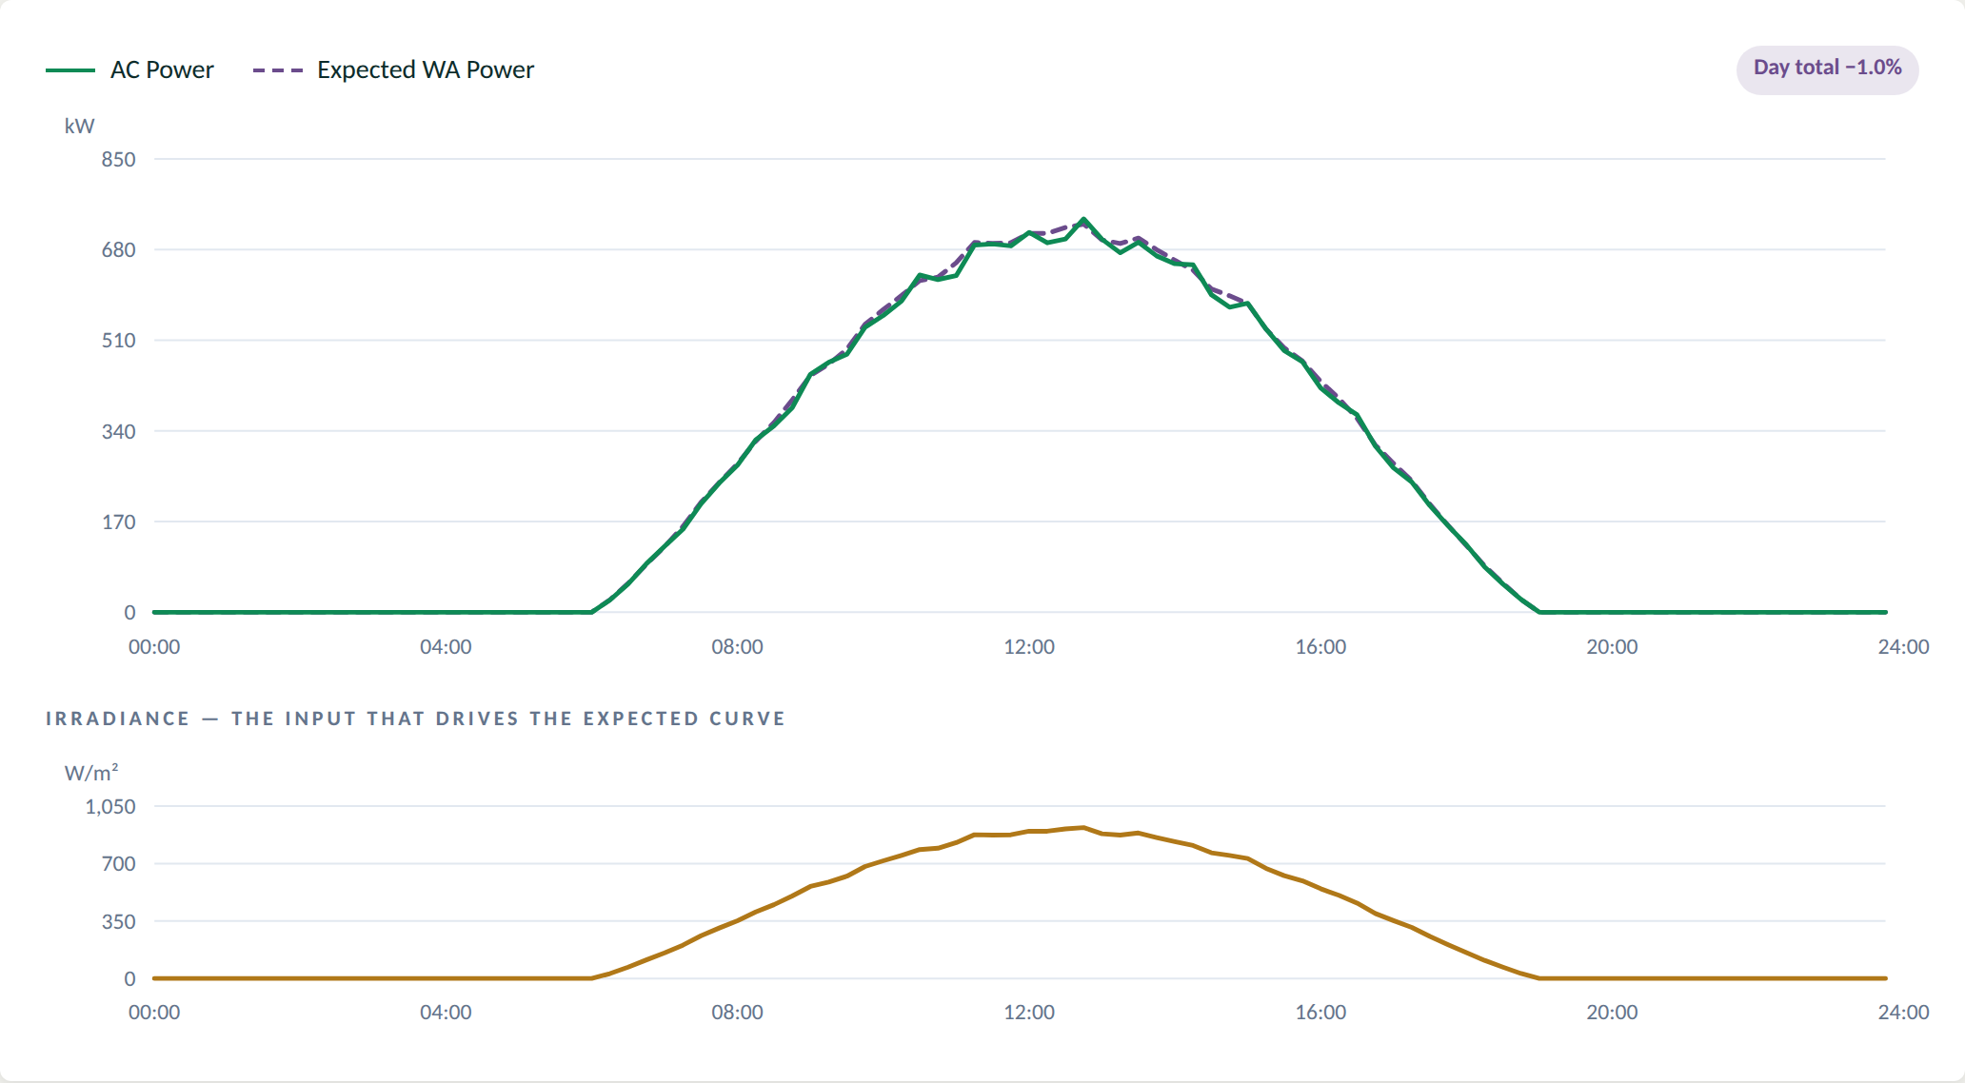Click the 04:00 label under the power chart
The image size is (1965, 1083).
point(446,646)
